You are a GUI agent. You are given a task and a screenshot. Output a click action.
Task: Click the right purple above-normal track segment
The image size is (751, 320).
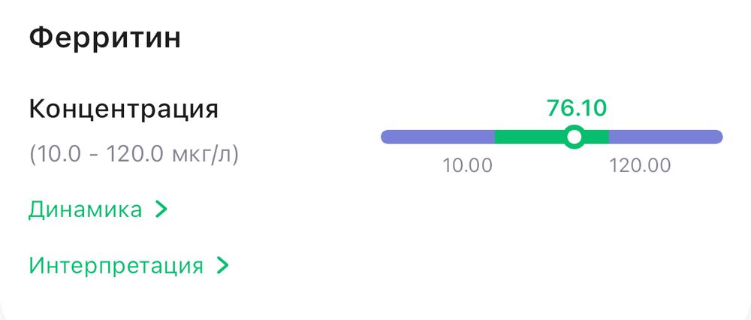pyautogui.click(x=665, y=137)
